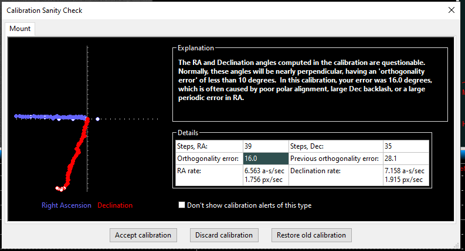Click the 'Previous orthogonality error:' label cell

[x=335, y=159]
